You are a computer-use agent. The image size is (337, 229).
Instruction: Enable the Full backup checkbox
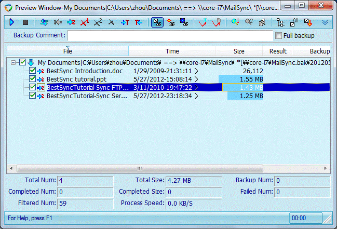tap(278, 35)
